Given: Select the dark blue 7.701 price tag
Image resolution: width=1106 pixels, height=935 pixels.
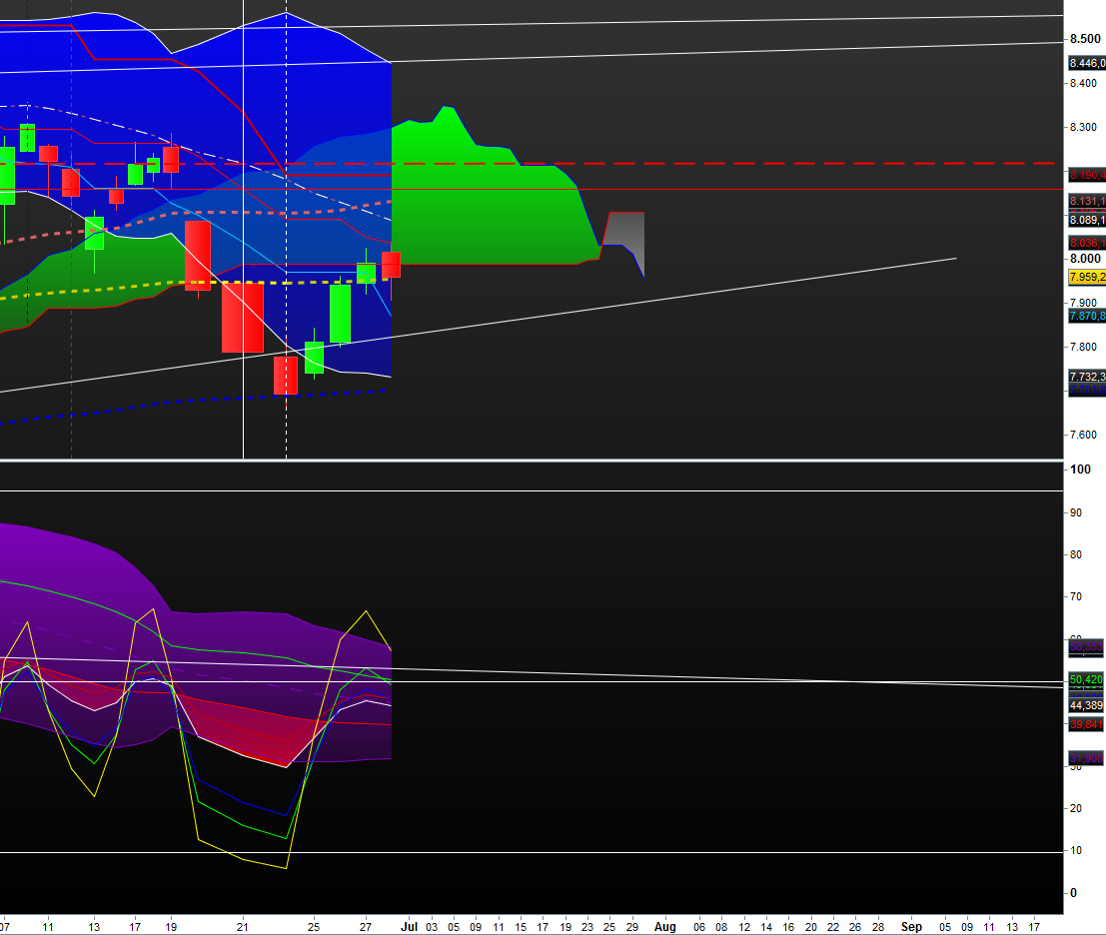Looking at the screenshot, I should tap(1087, 390).
